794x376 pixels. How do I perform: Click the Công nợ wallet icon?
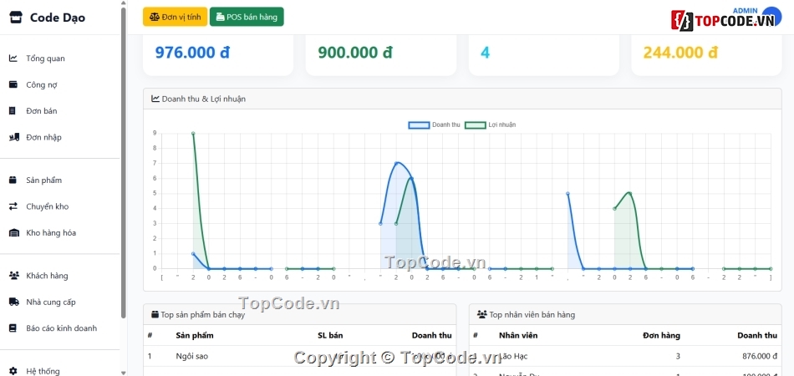pos(13,84)
